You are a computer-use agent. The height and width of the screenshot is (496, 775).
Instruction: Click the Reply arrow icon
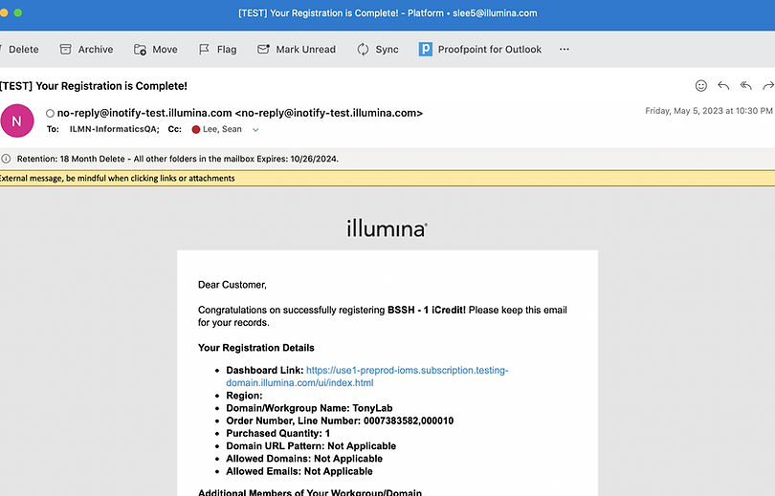[x=723, y=85]
